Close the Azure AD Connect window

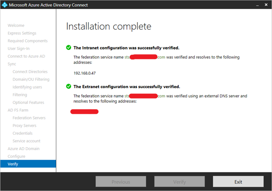pos(266,5)
